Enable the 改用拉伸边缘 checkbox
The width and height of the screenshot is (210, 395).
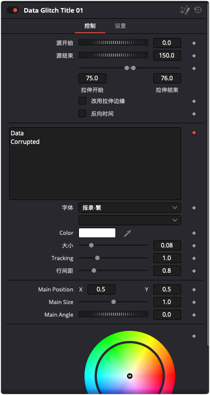click(x=82, y=101)
